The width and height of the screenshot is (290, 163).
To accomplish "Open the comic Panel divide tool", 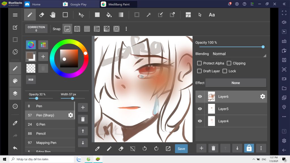I will [x=188, y=15].
